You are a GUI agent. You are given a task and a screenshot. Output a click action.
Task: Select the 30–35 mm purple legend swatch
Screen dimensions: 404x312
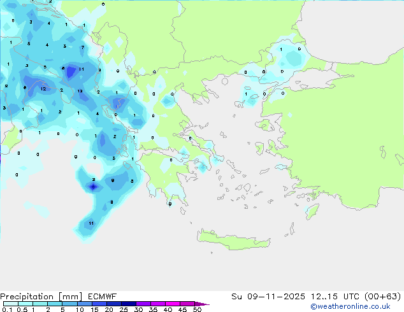[x=143, y=304]
